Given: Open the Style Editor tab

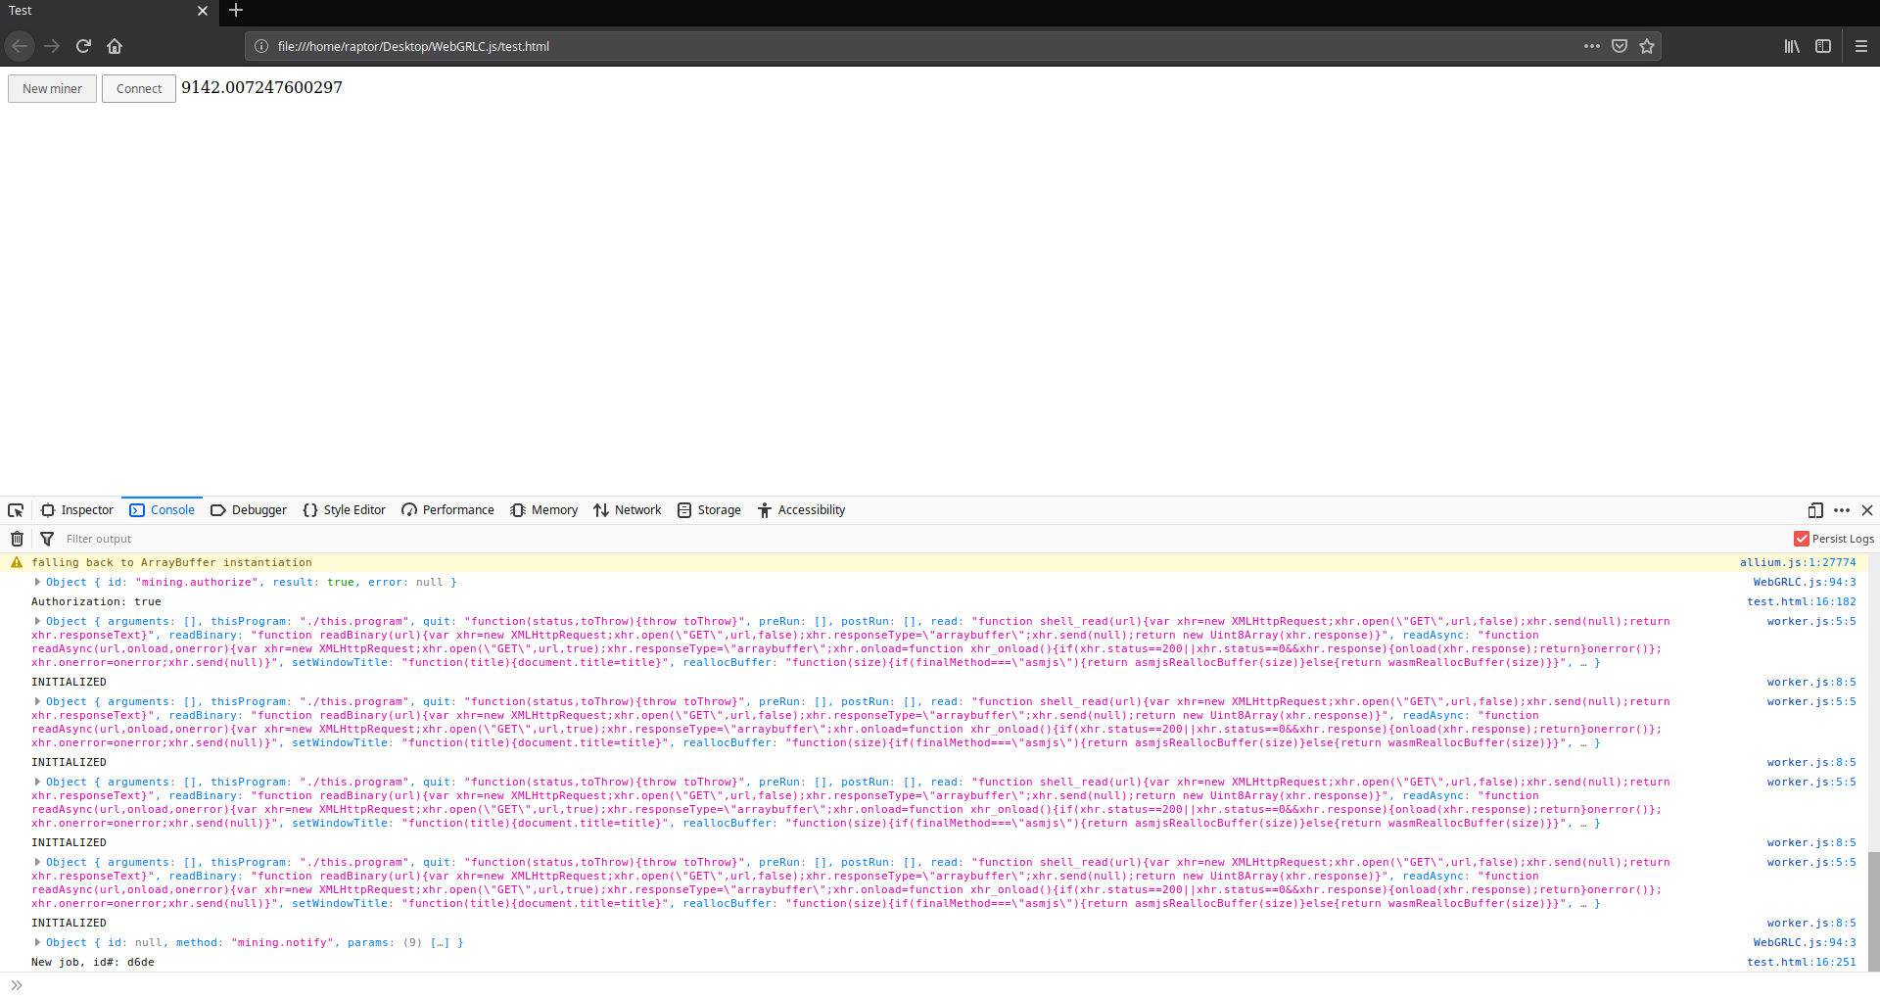Looking at the screenshot, I should [x=345, y=510].
